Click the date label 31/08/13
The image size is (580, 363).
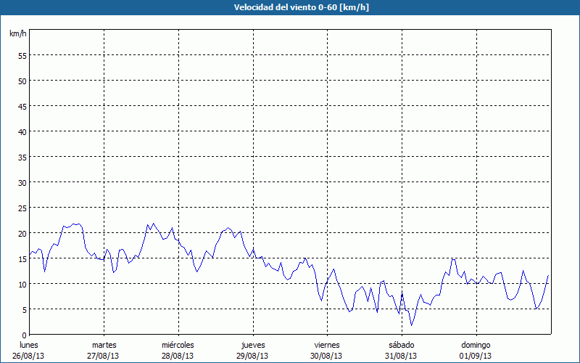point(401,356)
